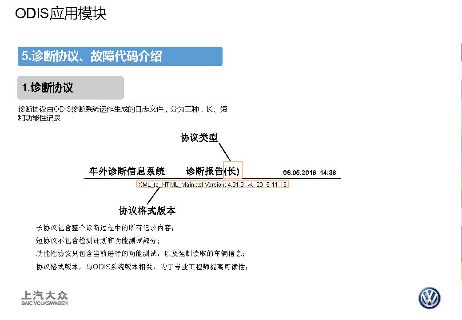Select the XML_to_HTML_Main.xsl Version text
462x320 pixels.
coord(212,184)
